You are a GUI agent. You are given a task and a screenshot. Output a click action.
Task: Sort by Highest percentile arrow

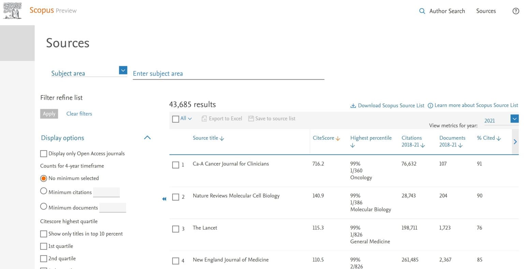(353, 145)
